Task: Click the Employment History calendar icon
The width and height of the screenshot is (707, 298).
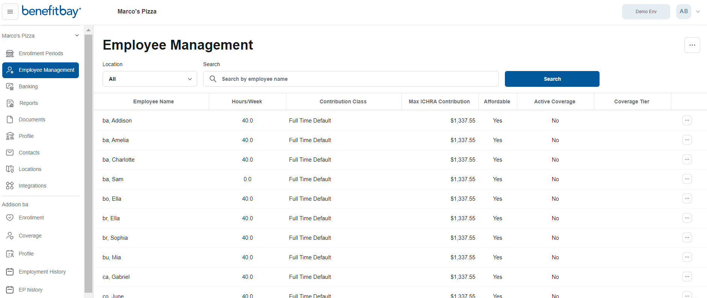Action: pos(10,272)
